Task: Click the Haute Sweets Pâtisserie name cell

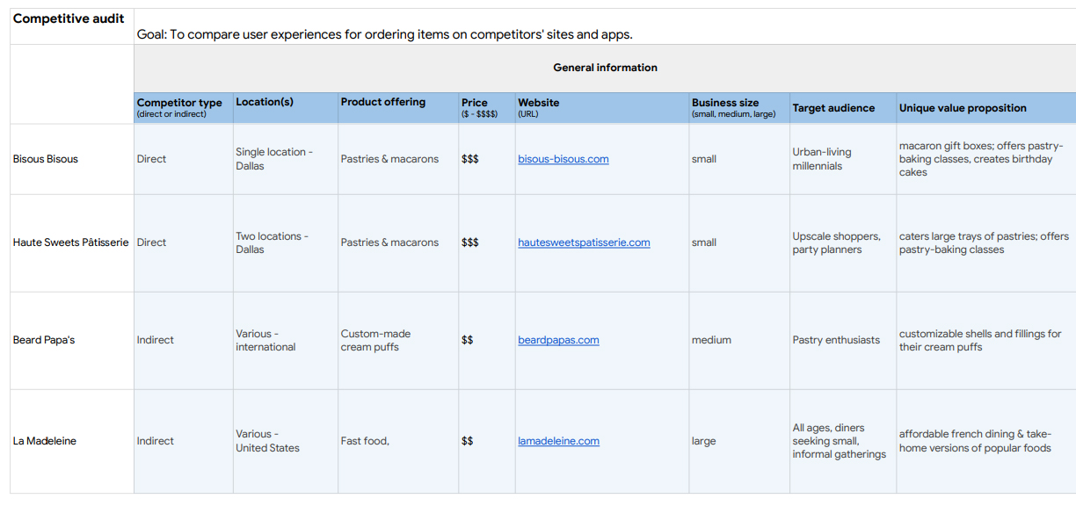Action: [x=70, y=242]
